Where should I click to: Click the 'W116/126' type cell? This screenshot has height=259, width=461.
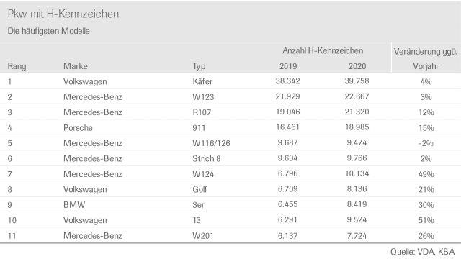(211, 143)
